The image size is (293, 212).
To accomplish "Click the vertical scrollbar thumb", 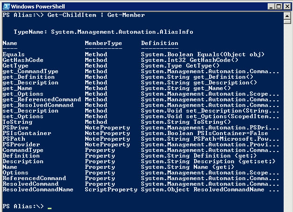I will pos(287,22).
